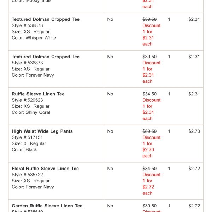Click Style #:517151 text
This screenshot has height=212, width=212.
click(27, 137)
